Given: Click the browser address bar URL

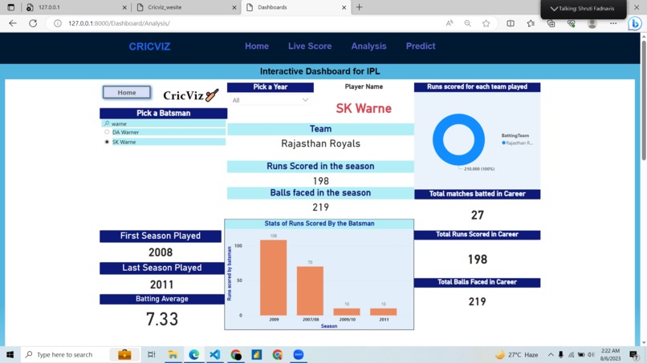Looking at the screenshot, I should click(120, 23).
